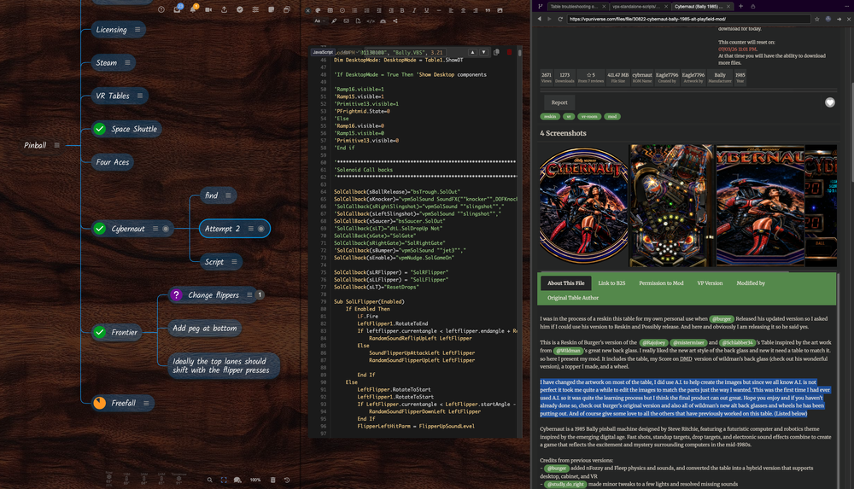This screenshot has height=489, width=854.
Task: Click the highlighter pen icon in note editor
Action: [x=334, y=21]
